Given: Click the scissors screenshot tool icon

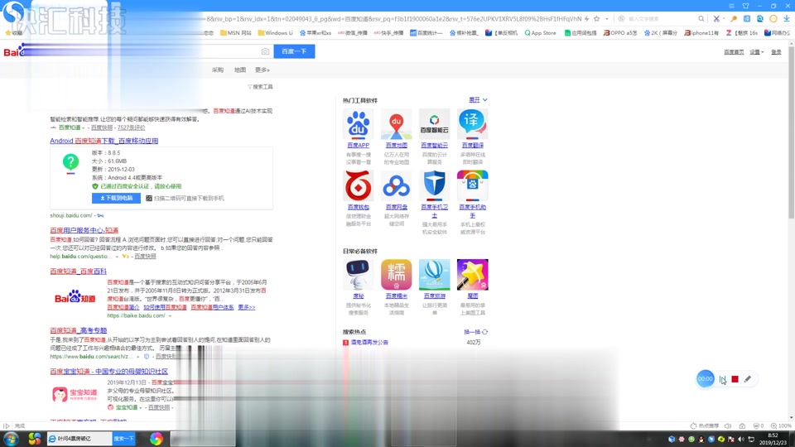Looking at the screenshot, I should pyautogui.click(x=715, y=19).
